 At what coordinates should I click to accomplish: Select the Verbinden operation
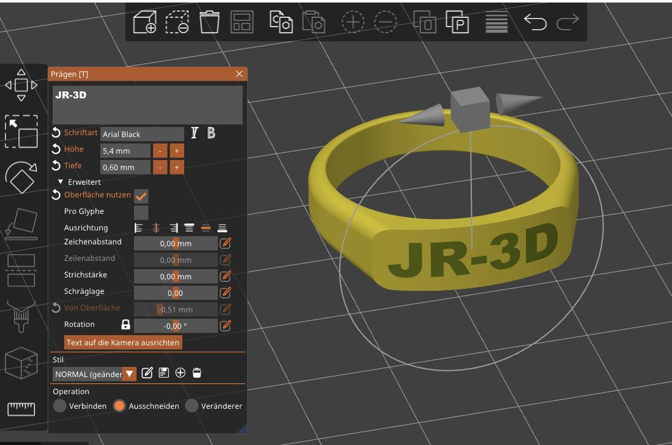point(60,406)
